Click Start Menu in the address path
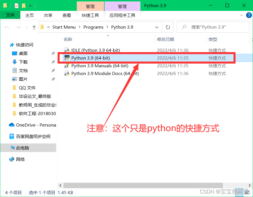The image size is (253, 197). point(64,27)
